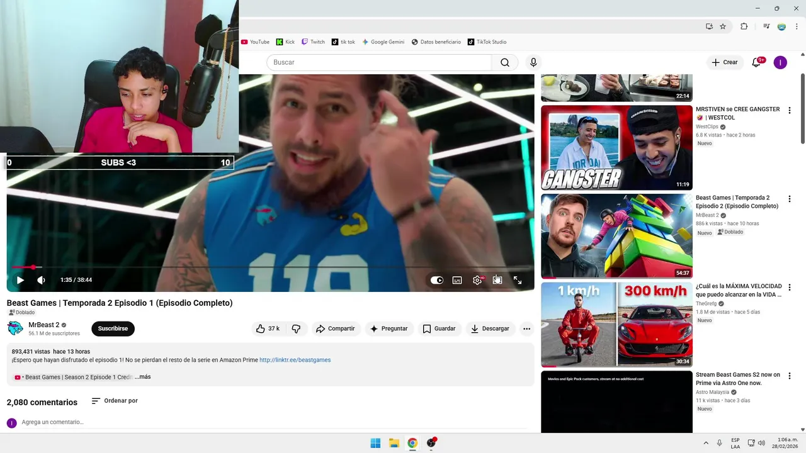This screenshot has width=806, height=453.
Task: Expand description with ...más
Action: [x=143, y=377]
